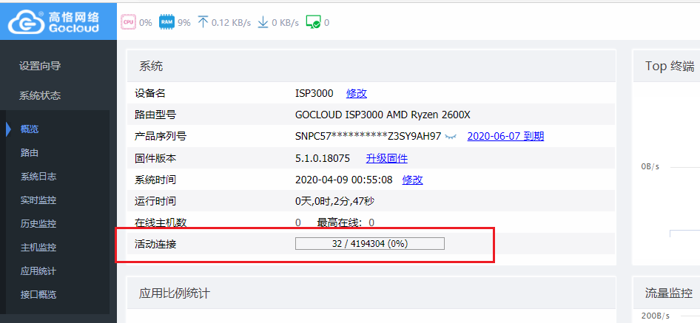The width and height of the screenshot is (700, 323).
Task: Select 概览 in the sidebar
Action: tap(30, 129)
